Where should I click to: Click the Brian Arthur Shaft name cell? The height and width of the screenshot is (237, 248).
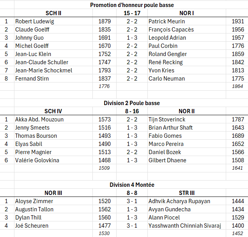170,128
